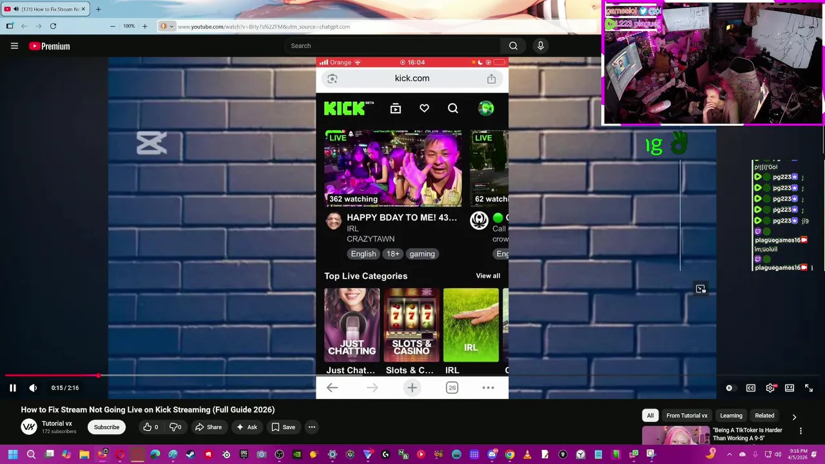Pause the YouTube video
Image resolution: width=825 pixels, height=464 pixels.
pyautogui.click(x=12, y=388)
